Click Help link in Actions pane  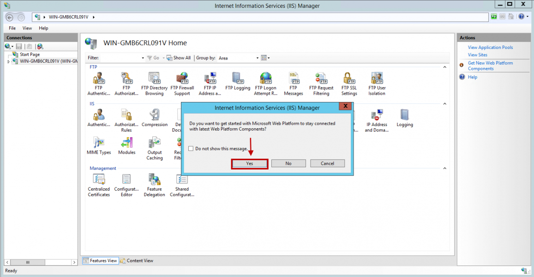coord(472,77)
